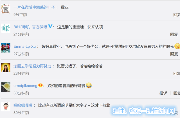
Task: Click the praying woman avatar
Action: click(6, 67)
